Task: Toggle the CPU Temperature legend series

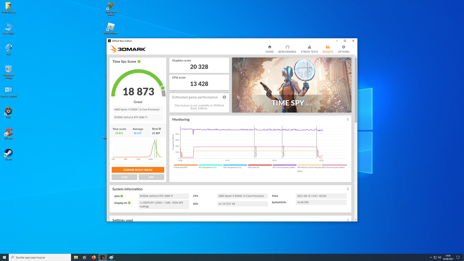Action: pos(210,166)
